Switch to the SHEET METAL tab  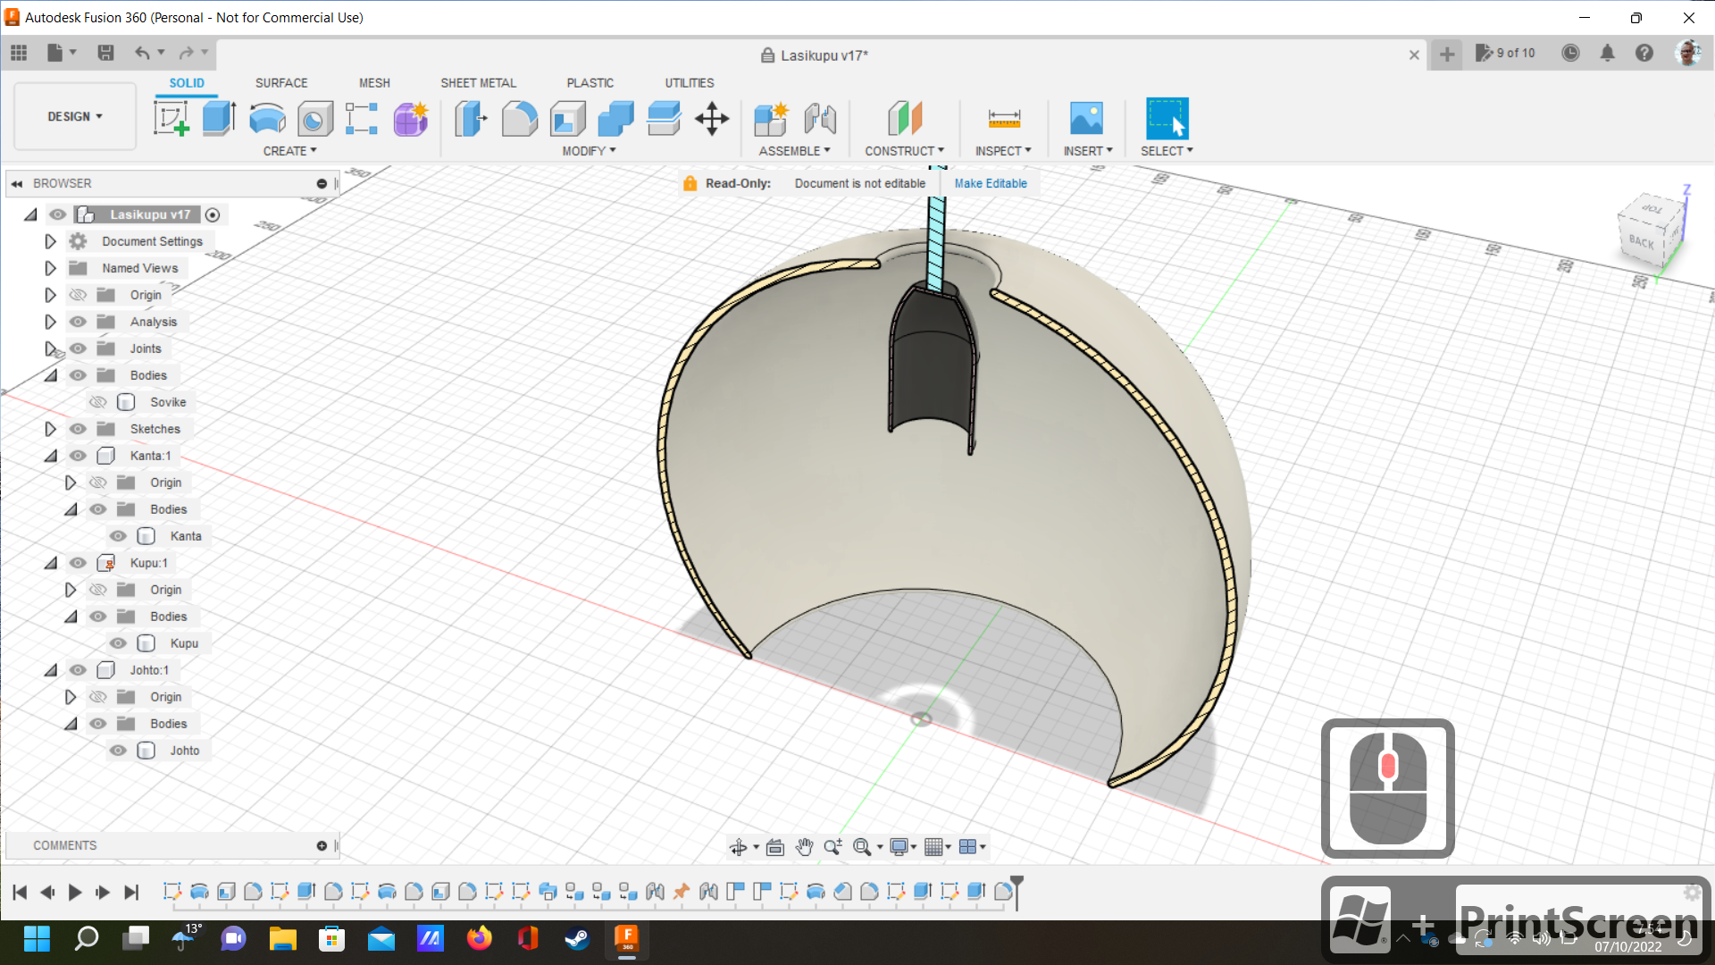[x=478, y=83]
